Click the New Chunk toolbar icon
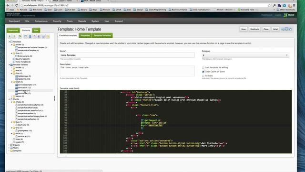 34,36
